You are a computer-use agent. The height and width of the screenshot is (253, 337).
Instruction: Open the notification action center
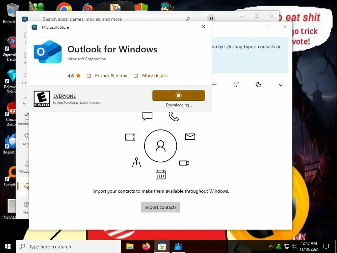pos(326,246)
